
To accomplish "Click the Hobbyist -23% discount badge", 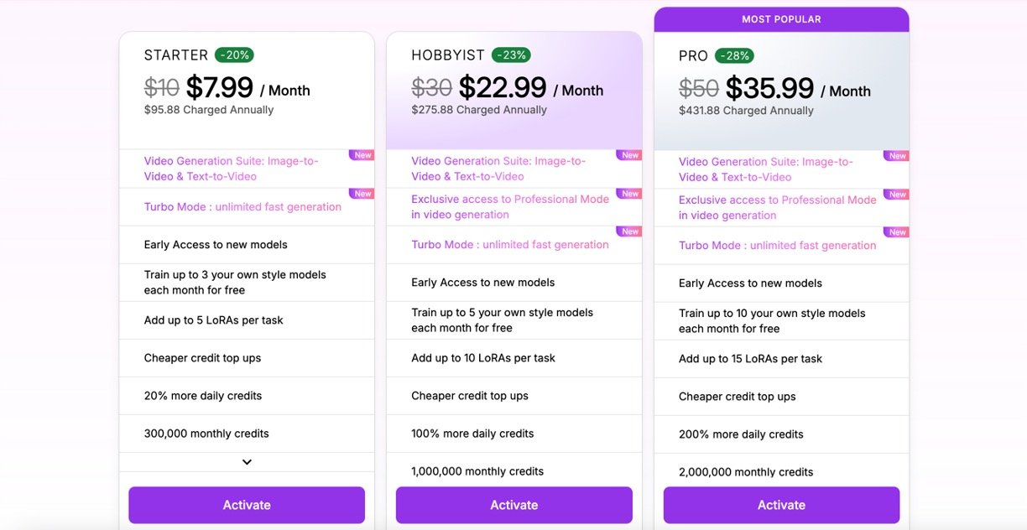I will coord(510,55).
